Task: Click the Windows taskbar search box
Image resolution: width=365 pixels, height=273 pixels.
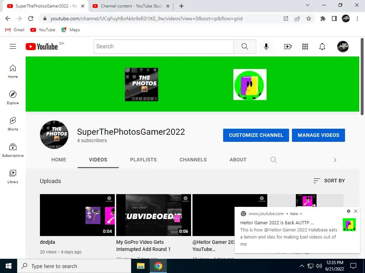Action: pos(74,266)
